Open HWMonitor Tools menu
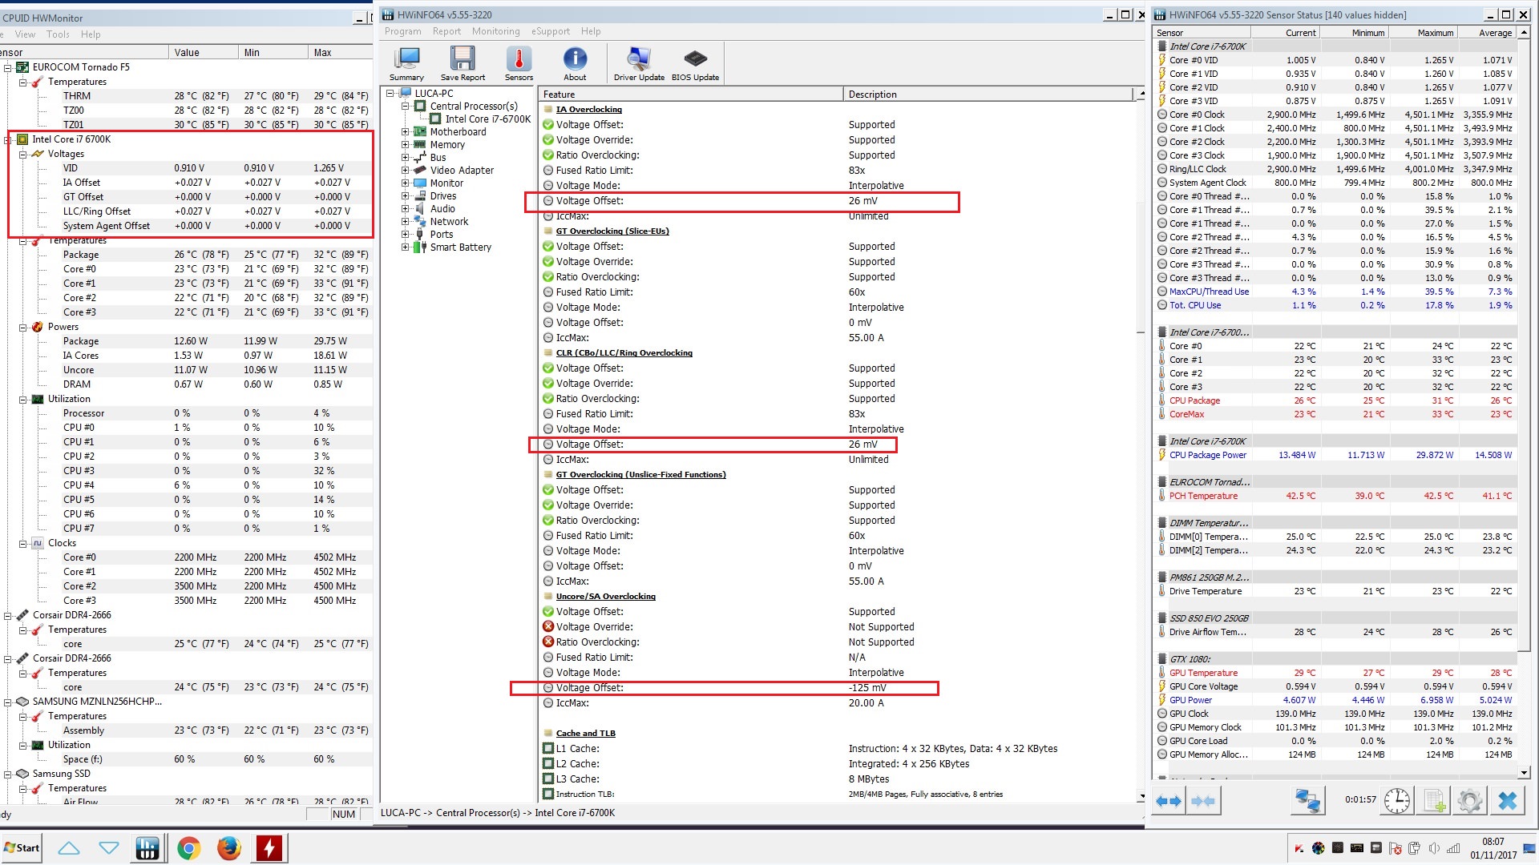 [58, 34]
